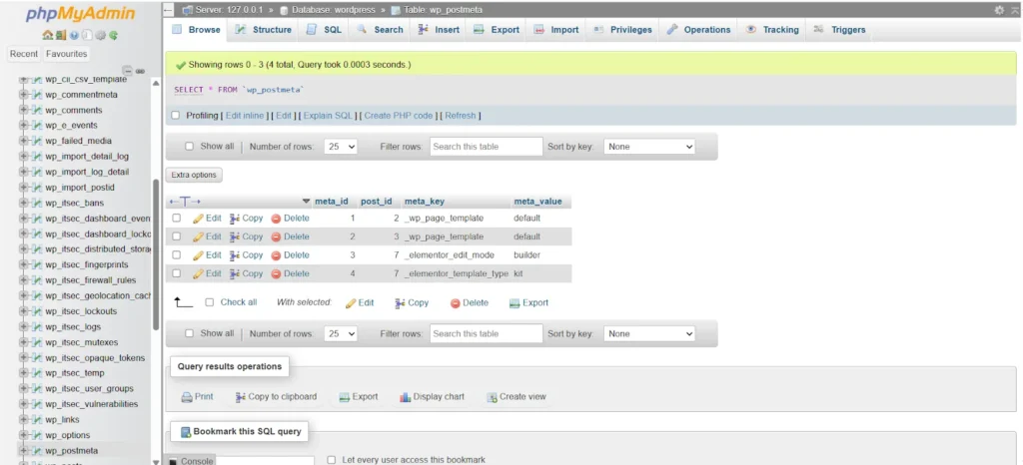Open the SQL tab
This screenshot has height=465, width=1023.
(x=325, y=30)
